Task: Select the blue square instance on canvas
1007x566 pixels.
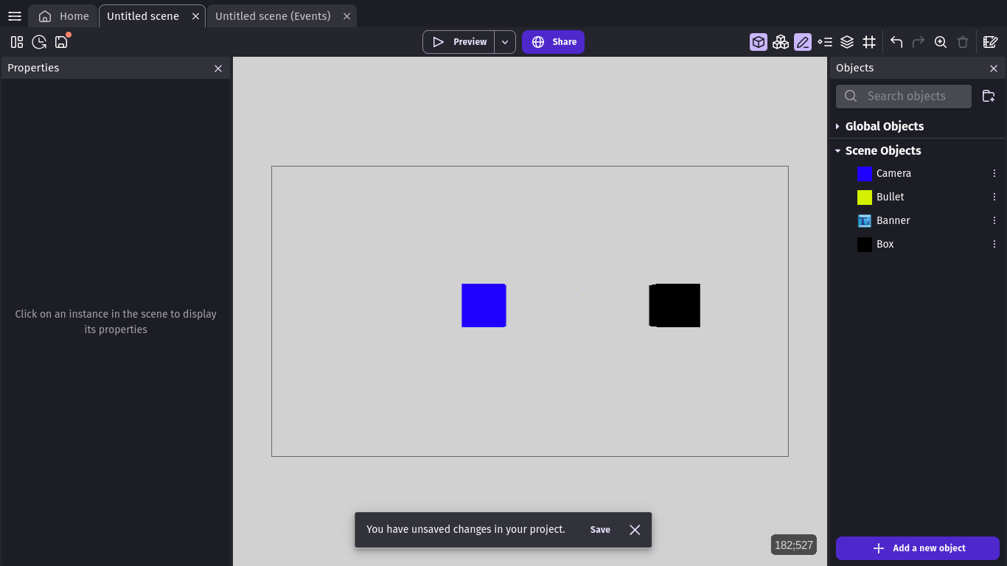Action: 484,305
